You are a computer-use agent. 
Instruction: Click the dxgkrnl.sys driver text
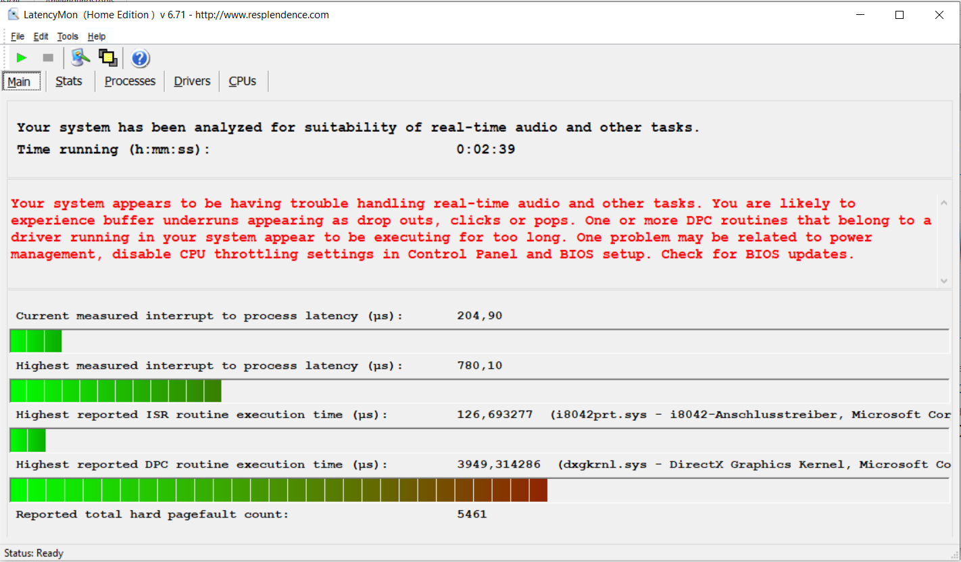[755, 465]
